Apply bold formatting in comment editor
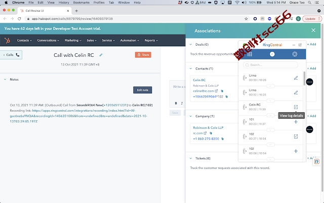The width and height of the screenshot is (324, 203). click(x=176, y=103)
